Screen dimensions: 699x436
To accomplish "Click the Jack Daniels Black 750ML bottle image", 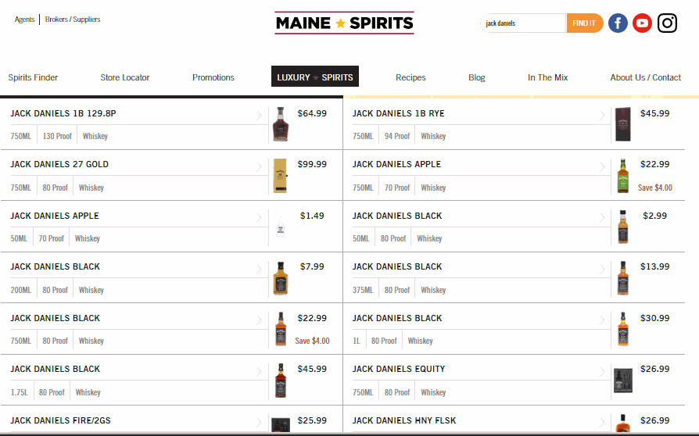I will point(281,329).
